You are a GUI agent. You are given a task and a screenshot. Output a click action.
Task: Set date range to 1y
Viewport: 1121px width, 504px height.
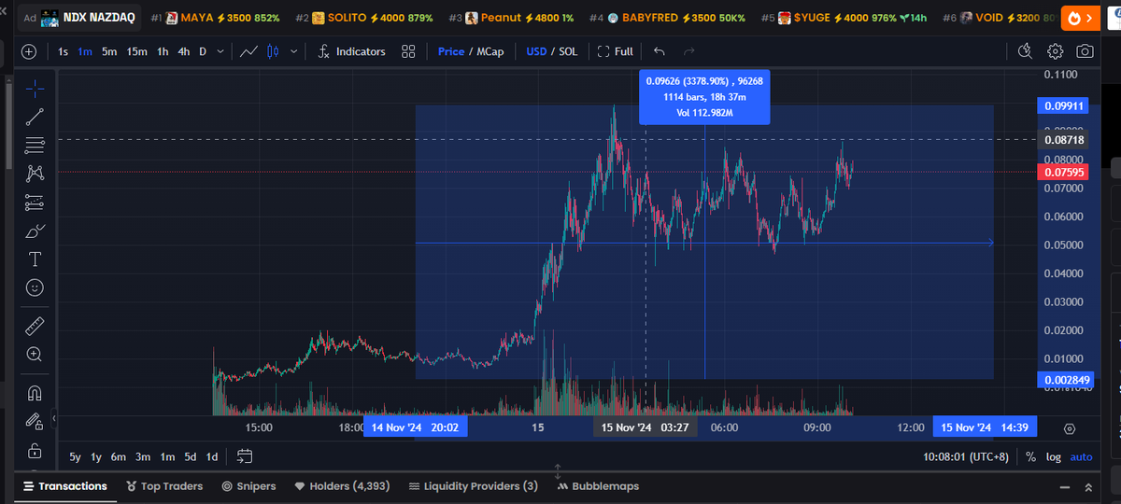click(x=95, y=457)
